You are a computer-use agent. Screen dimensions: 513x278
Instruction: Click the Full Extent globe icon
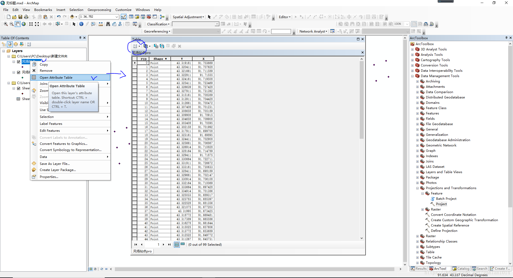[24, 24]
